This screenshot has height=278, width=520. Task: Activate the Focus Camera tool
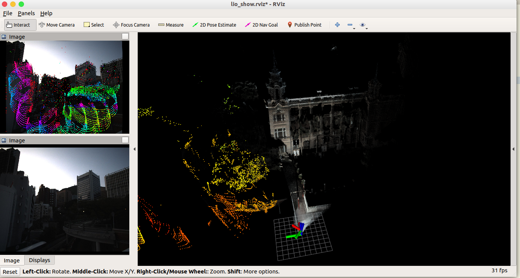131,25
